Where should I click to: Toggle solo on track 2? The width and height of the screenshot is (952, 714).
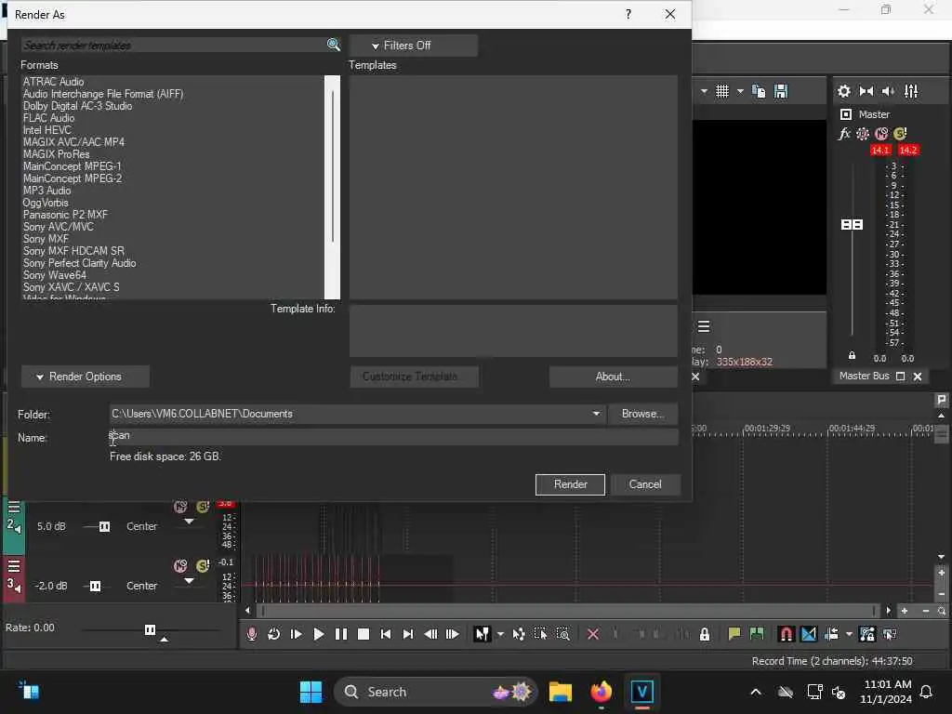[x=203, y=507]
